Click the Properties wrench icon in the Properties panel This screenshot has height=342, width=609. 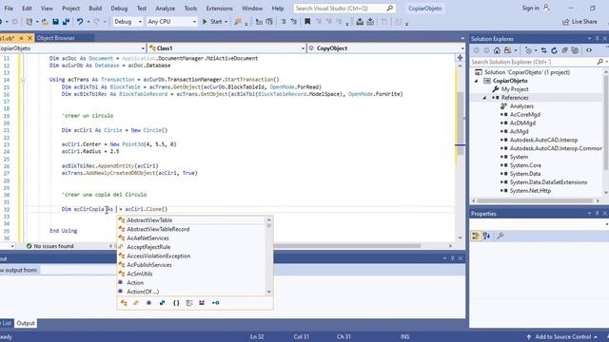point(501,236)
